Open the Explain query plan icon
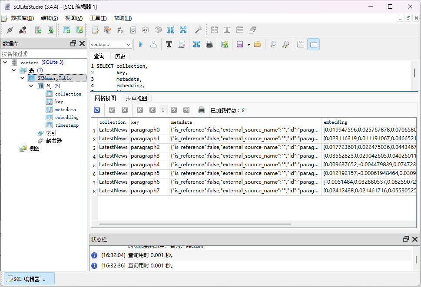The width and height of the screenshot is (421, 287). click(x=153, y=44)
